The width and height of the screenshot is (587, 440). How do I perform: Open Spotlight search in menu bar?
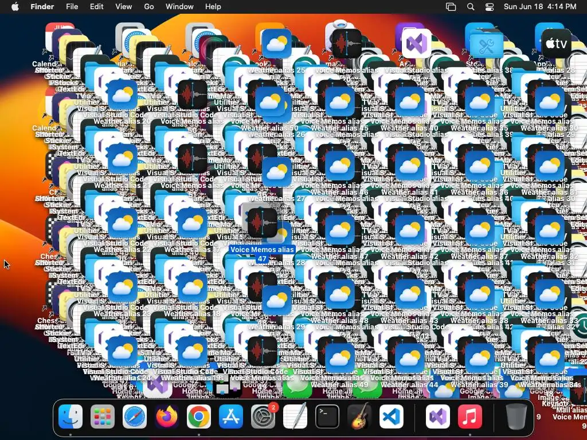point(471,7)
